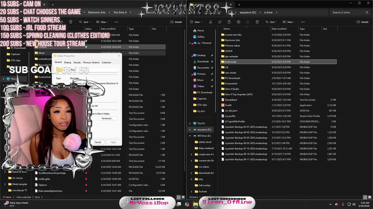373x209 pixels.
Task: Click d drive in the address breadcrumb
Action: coord(268,12)
